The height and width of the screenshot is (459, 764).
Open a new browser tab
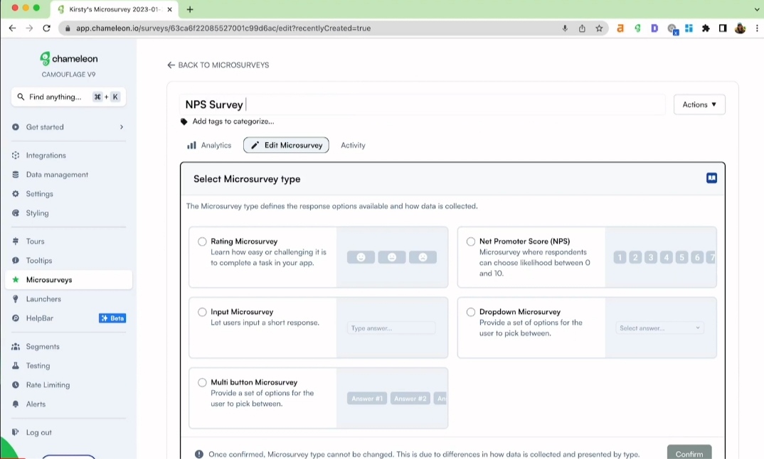click(x=190, y=9)
